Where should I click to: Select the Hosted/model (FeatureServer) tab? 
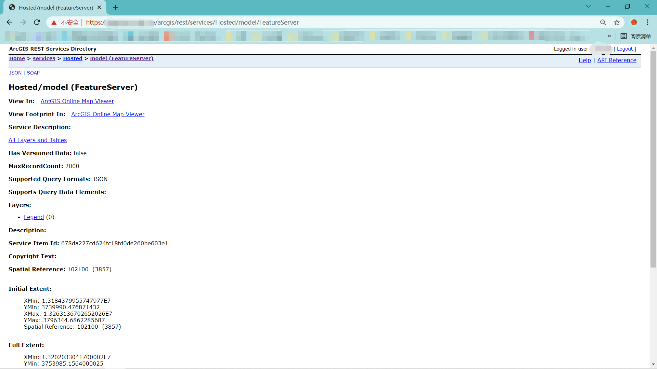click(55, 8)
